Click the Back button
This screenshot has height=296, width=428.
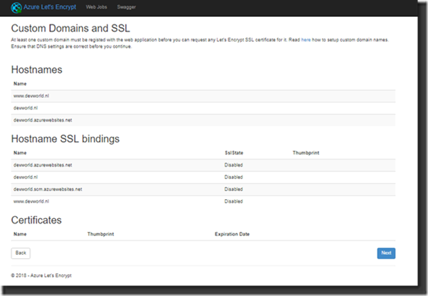tap(21, 253)
